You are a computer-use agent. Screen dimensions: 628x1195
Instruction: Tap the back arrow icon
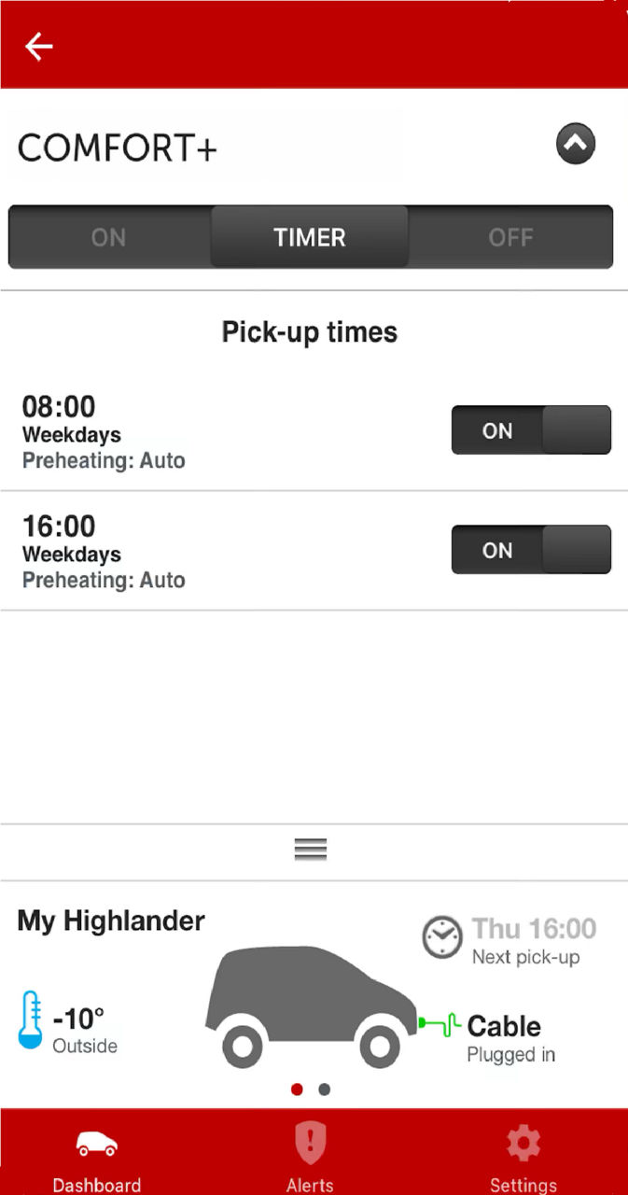coord(39,46)
